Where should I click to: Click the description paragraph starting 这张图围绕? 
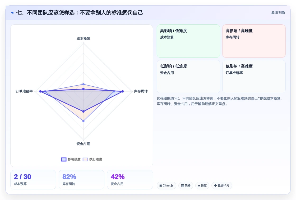click(x=220, y=101)
